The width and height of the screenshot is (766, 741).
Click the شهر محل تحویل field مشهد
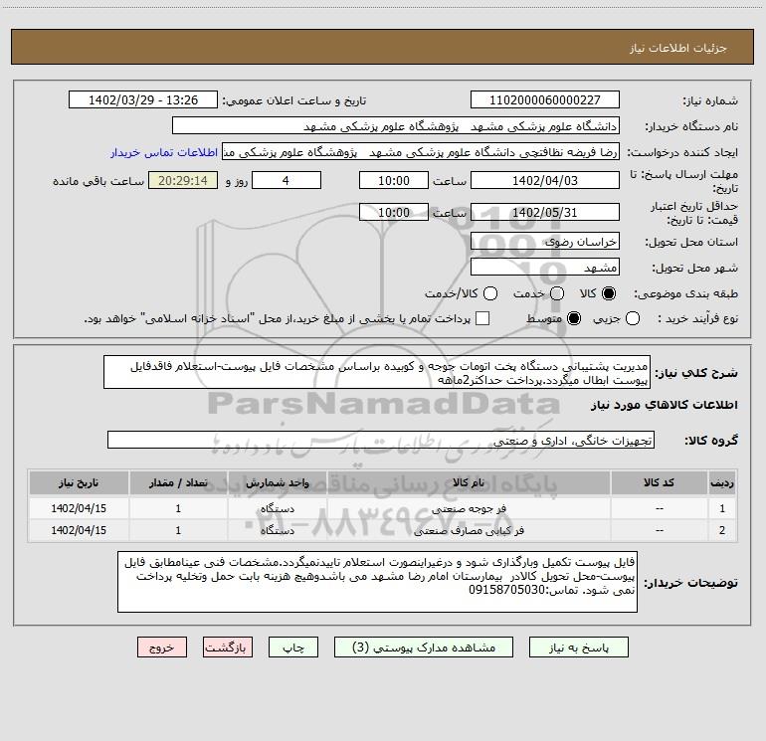545,267
